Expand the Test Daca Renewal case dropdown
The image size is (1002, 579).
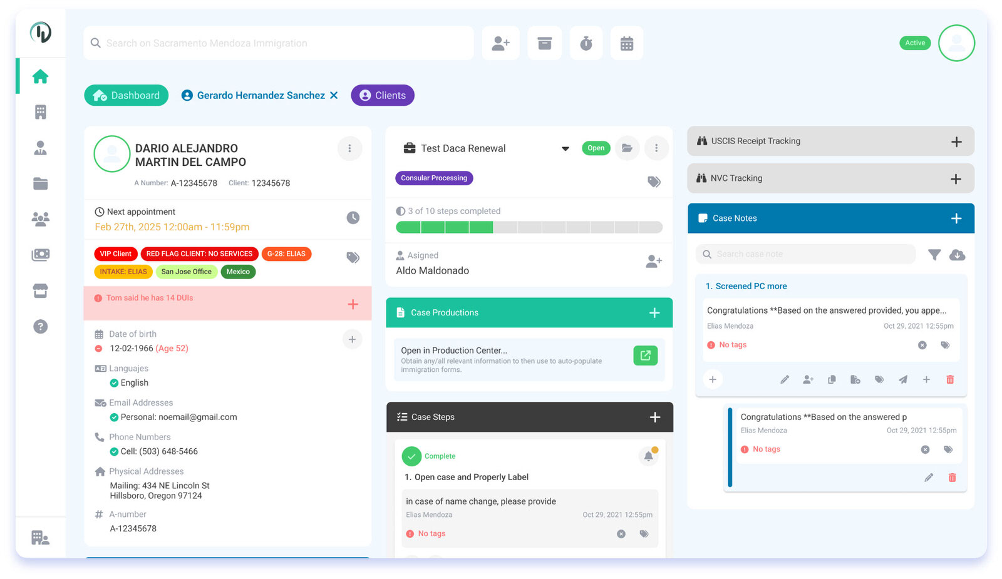coord(565,149)
